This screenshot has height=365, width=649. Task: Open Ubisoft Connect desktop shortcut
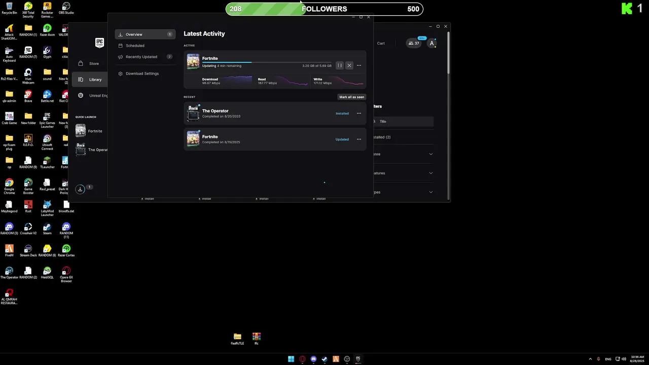47,142
